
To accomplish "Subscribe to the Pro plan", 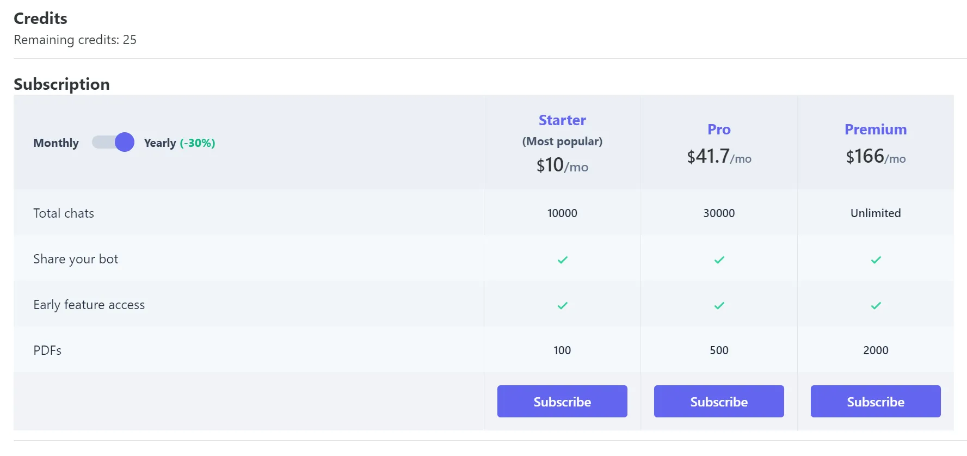I will 719,402.
